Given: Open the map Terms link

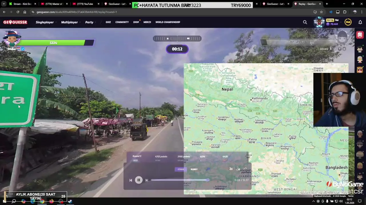Looking at the screenshot, I should click(351, 196).
